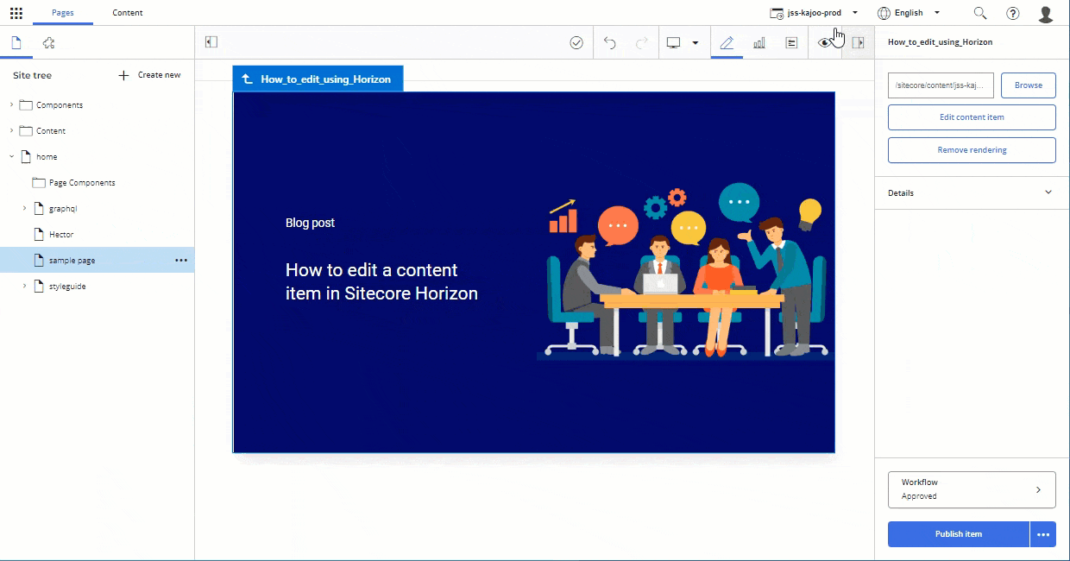Open the help question mark icon

click(x=1013, y=13)
